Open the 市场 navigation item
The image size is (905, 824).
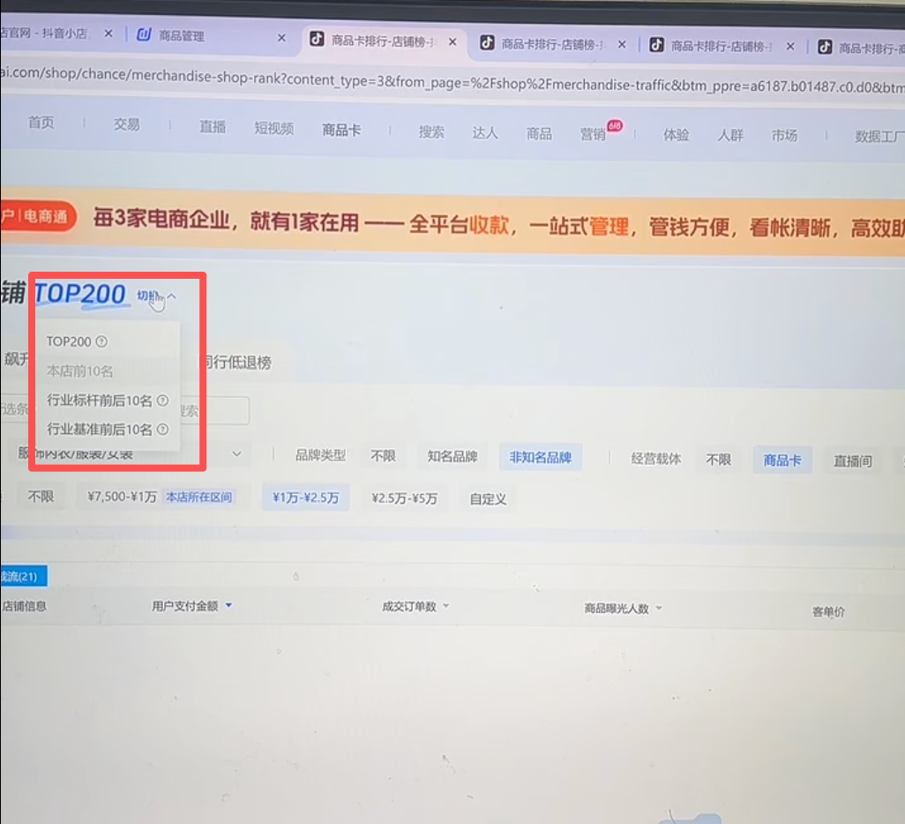click(784, 136)
